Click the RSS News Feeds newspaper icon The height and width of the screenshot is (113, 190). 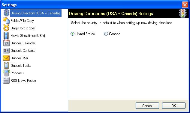click(6, 80)
